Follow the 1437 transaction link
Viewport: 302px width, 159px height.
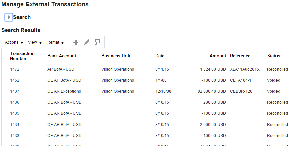(x=15, y=91)
